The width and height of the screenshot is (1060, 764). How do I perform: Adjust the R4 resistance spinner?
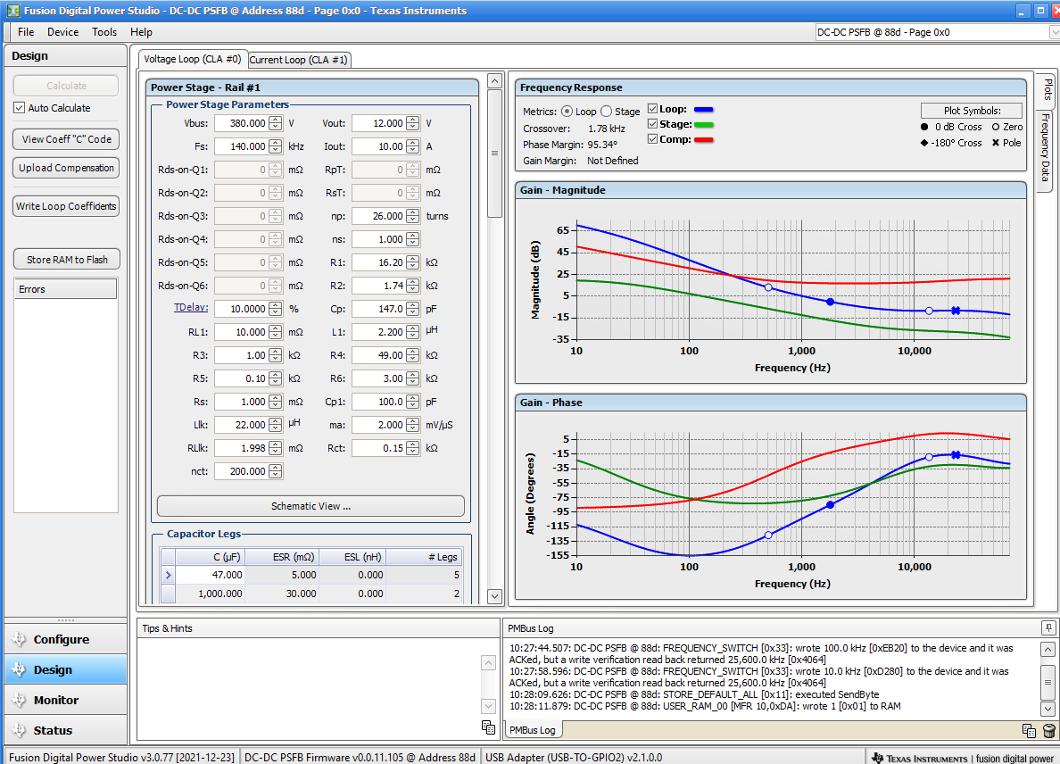(412, 355)
